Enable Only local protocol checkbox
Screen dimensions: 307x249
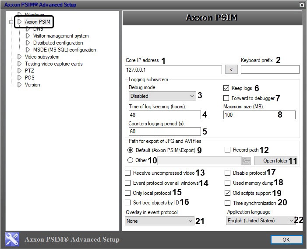[127, 193]
